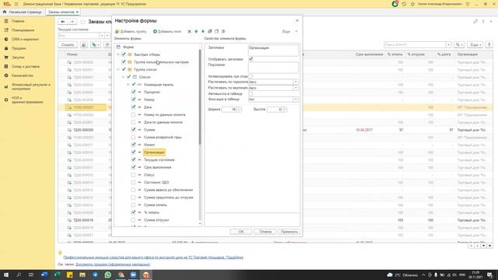Toggle the 'Автовысота в таблице' checkbox

click(251, 93)
